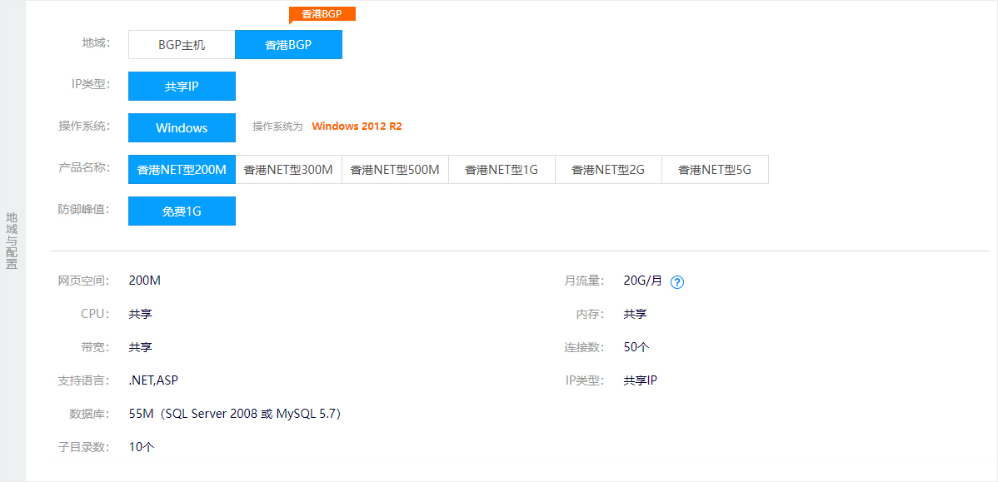Choose the 香港NET型500M plan

coord(395,169)
